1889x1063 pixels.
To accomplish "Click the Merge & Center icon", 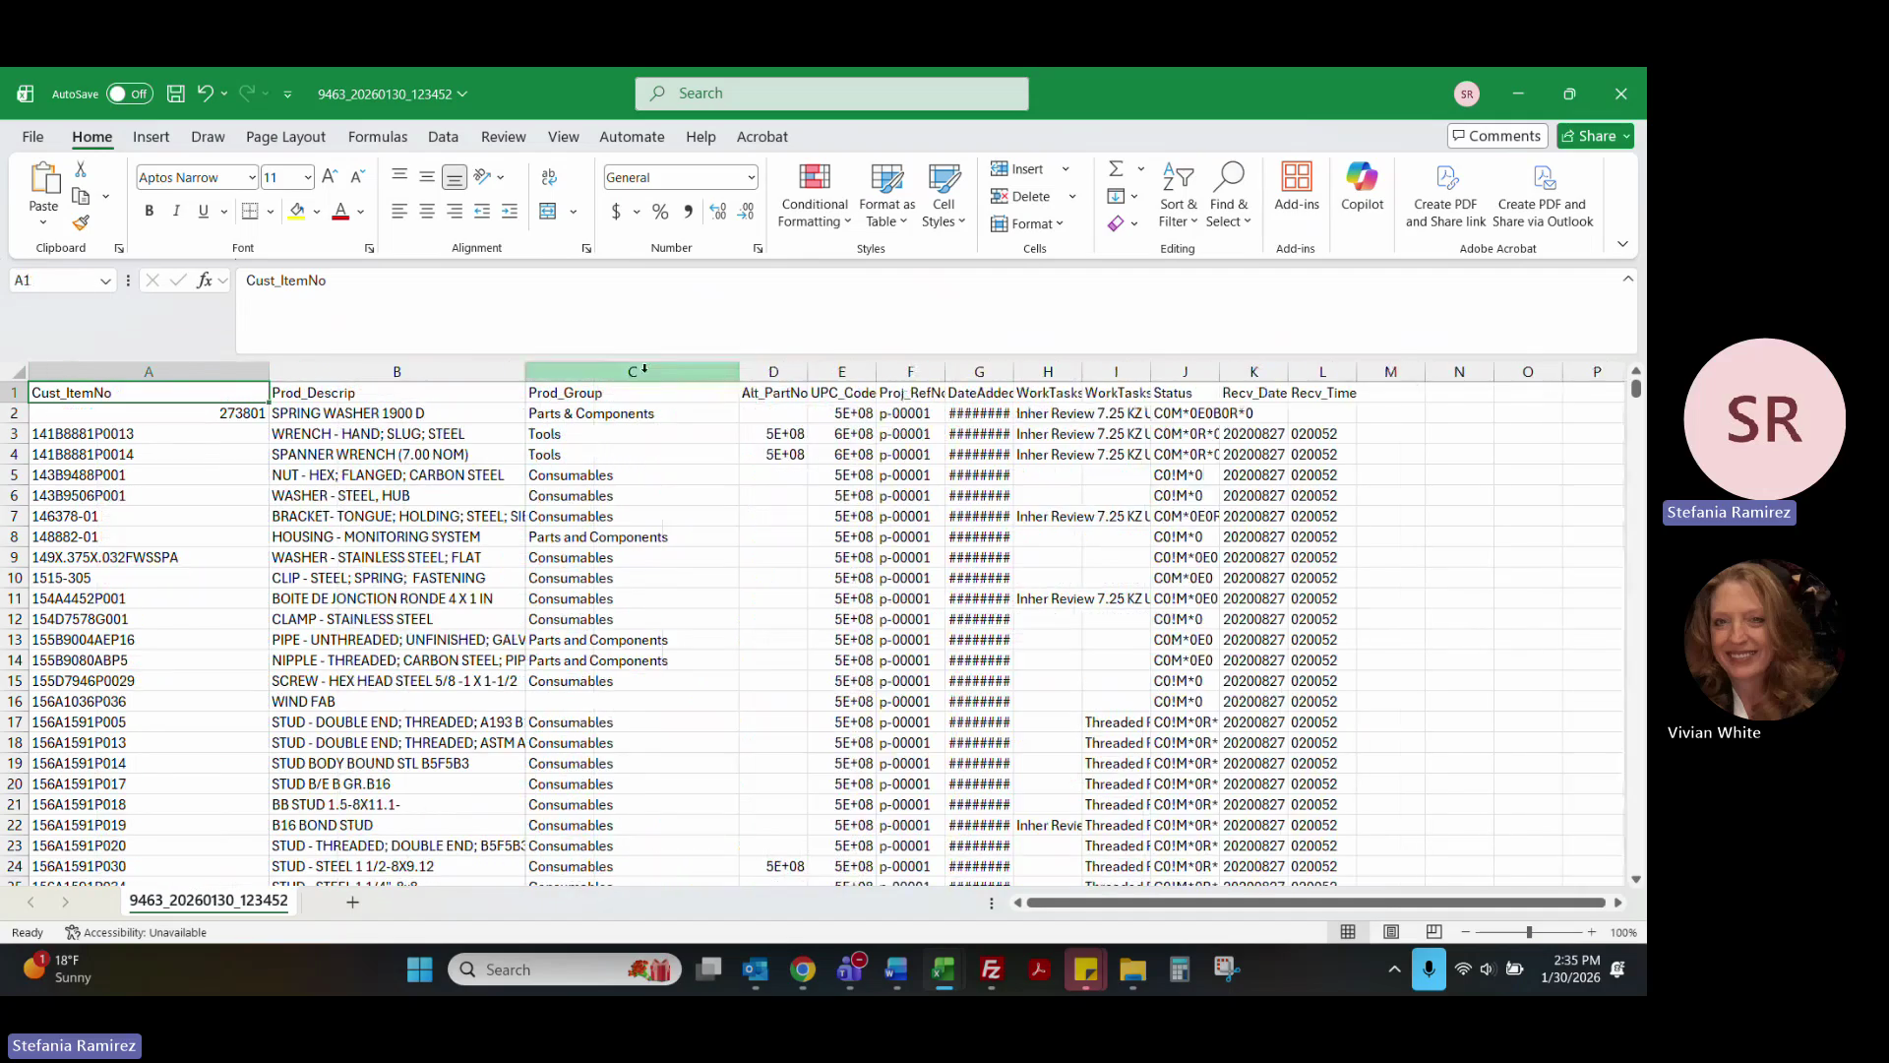I will click(x=548, y=211).
